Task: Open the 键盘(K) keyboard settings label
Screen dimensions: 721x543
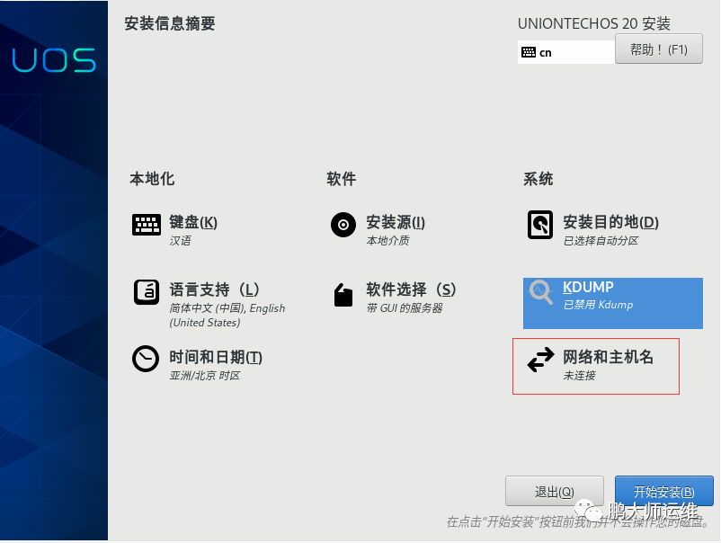Action: (x=193, y=223)
